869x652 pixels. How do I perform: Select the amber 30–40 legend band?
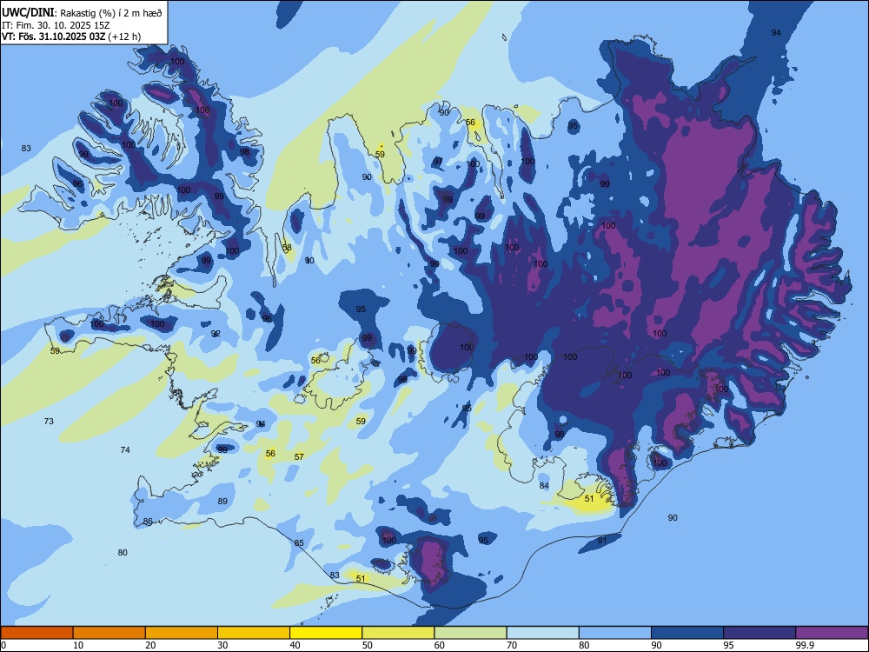coord(254,633)
